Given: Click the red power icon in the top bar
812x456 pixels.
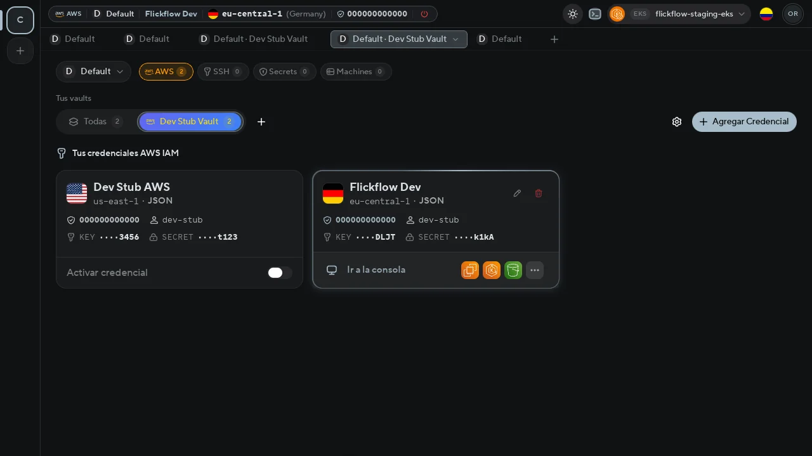Looking at the screenshot, I should tap(424, 14).
